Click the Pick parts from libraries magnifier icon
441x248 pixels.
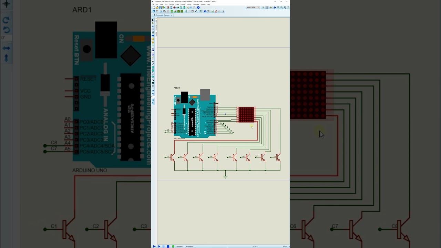point(186,11)
